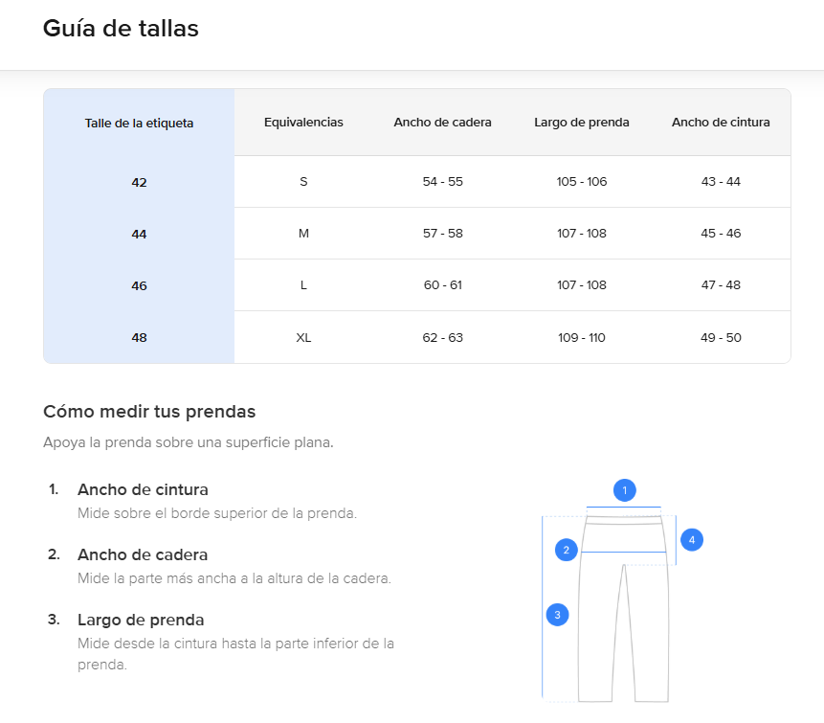Click size 42 in the label column

pos(140,183)
